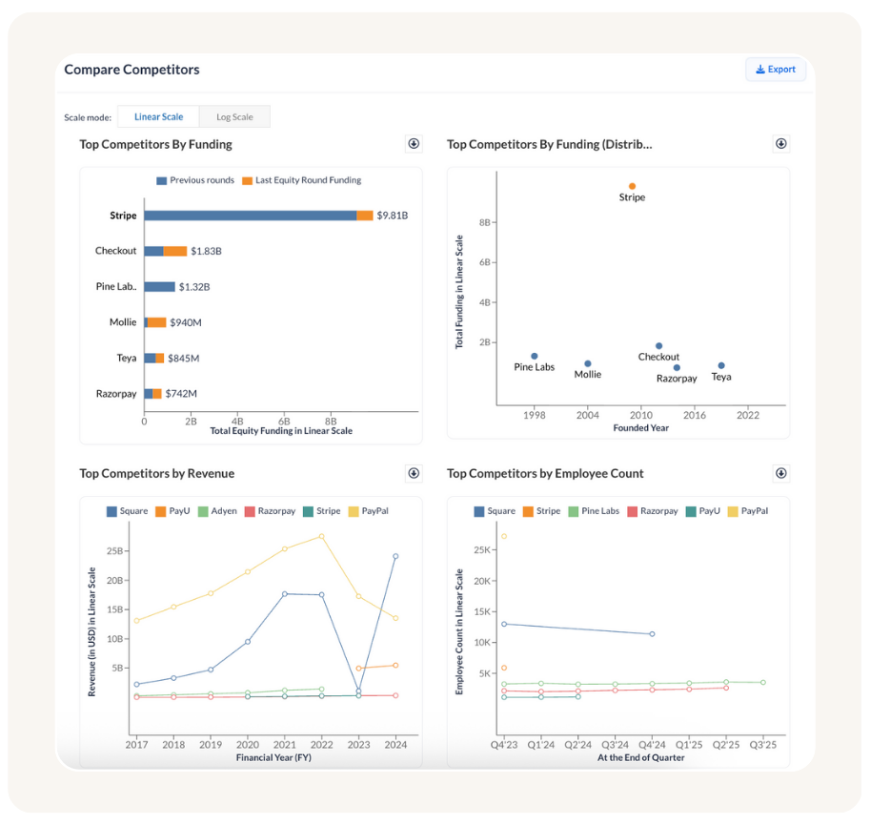Click the download icon on Top Competitors by Employee Count chart
Screen dimensions: 870x825
pos(781,473)
